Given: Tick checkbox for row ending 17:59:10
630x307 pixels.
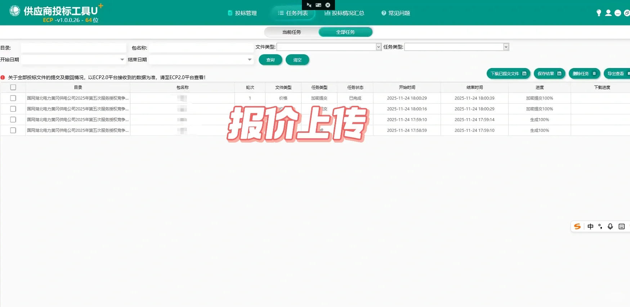Looking at the screenshot, I should [13, 130].
